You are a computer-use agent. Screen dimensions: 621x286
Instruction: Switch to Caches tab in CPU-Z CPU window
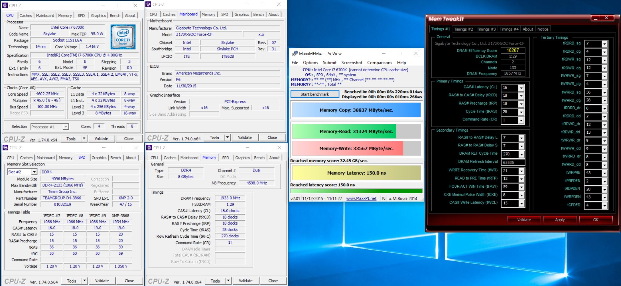[26, 15]
